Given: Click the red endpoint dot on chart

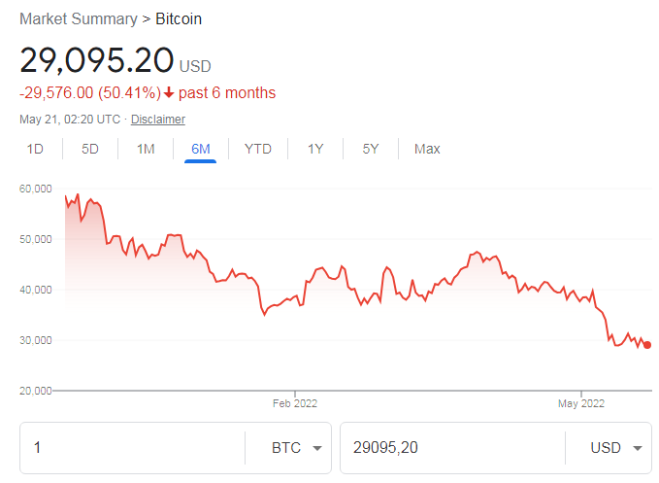Looking at the screenshot, I should point(647,345).
